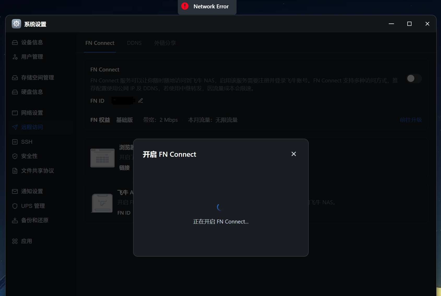Click the network settings icon

point(15,113)
